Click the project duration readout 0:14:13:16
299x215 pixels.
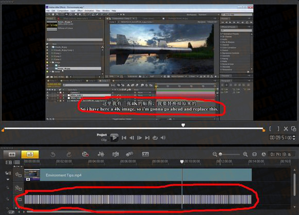[280, 154]
